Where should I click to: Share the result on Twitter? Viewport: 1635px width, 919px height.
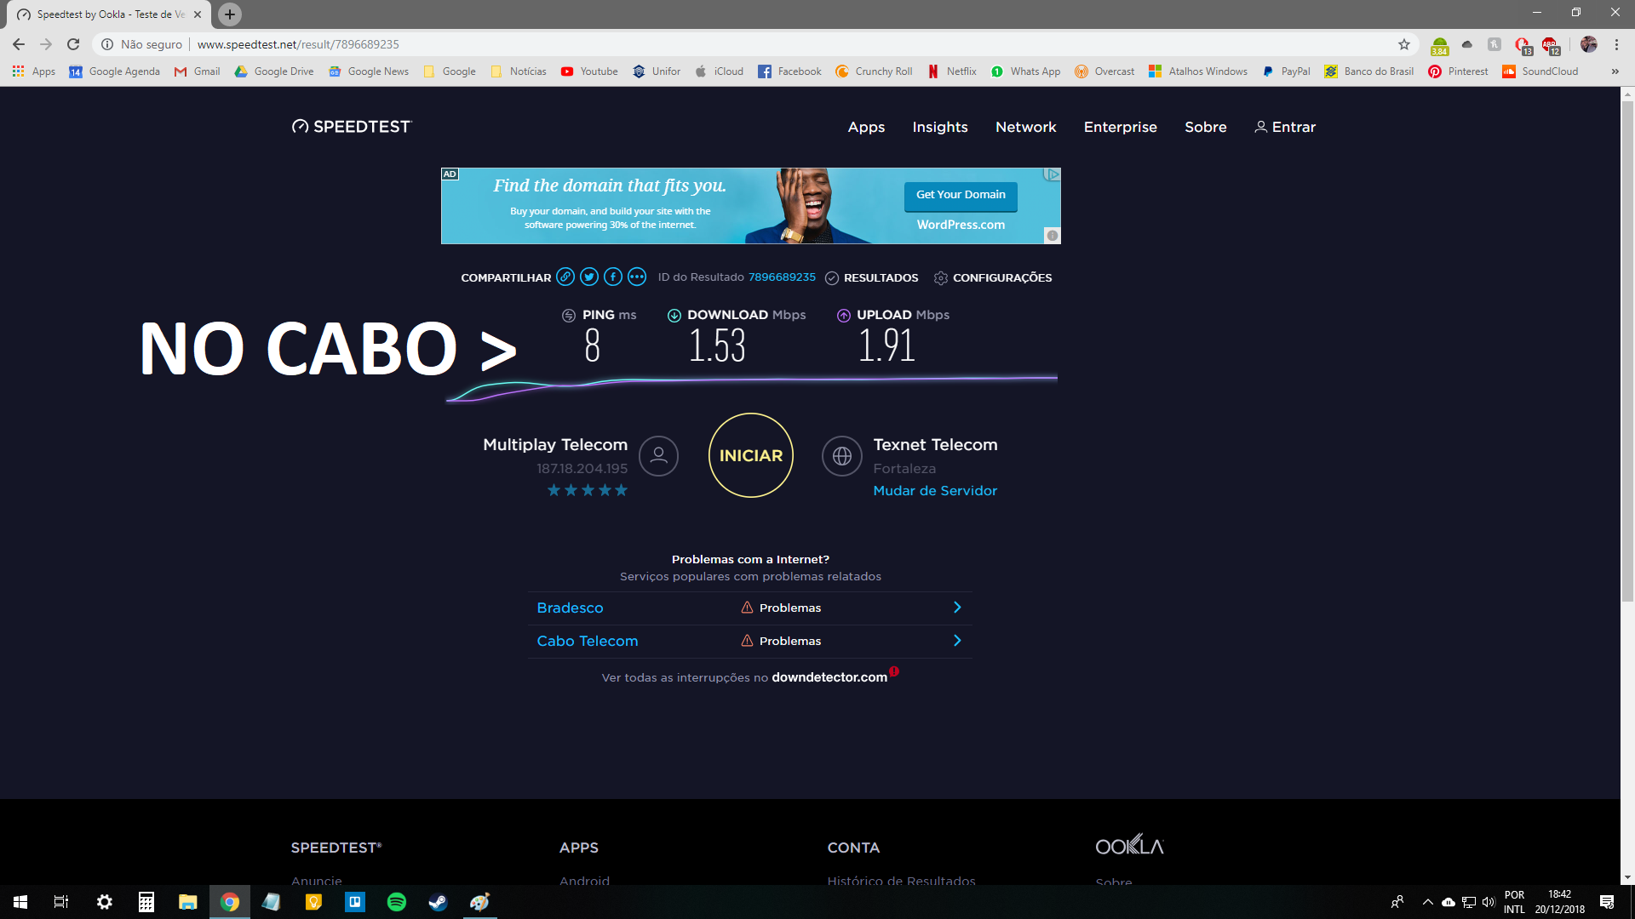click(589, 277)
